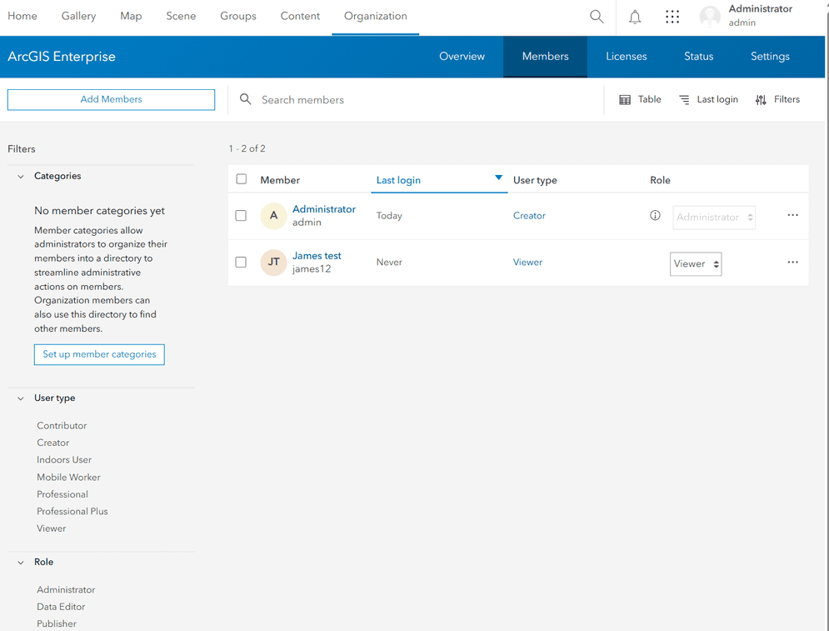829x631 pixels.
Task: Click the User type column header
Action: pos(535,180)
